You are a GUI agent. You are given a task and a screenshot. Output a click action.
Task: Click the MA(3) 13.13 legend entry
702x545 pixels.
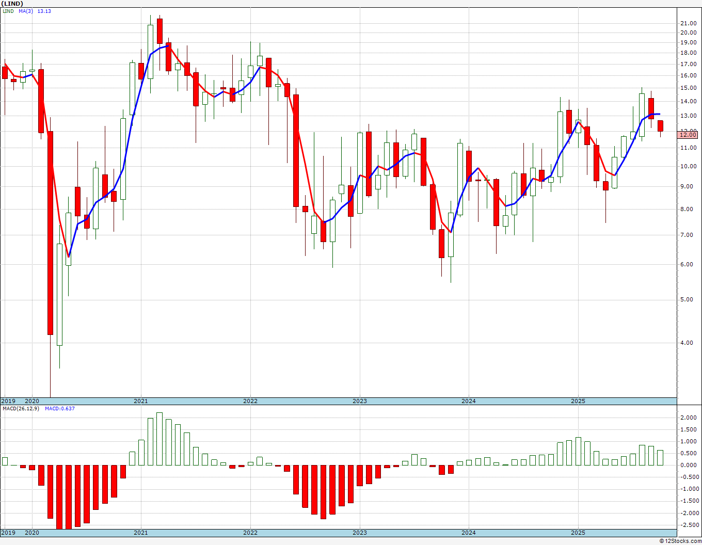(x=35, y=11)
